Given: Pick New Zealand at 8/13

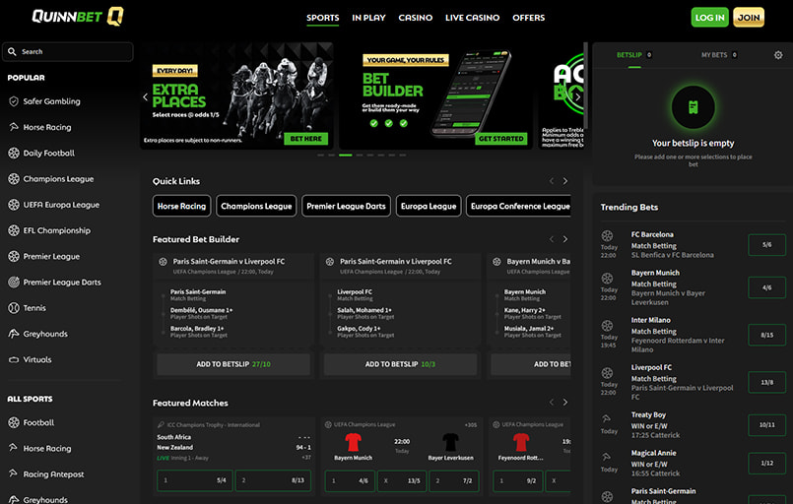Looking at the screenshot, I should [x=273, y=480].
